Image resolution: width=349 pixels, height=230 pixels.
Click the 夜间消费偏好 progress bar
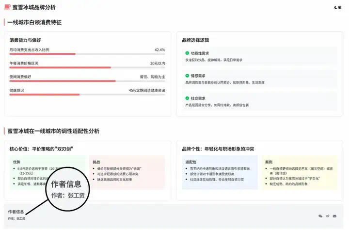(87, 81)
